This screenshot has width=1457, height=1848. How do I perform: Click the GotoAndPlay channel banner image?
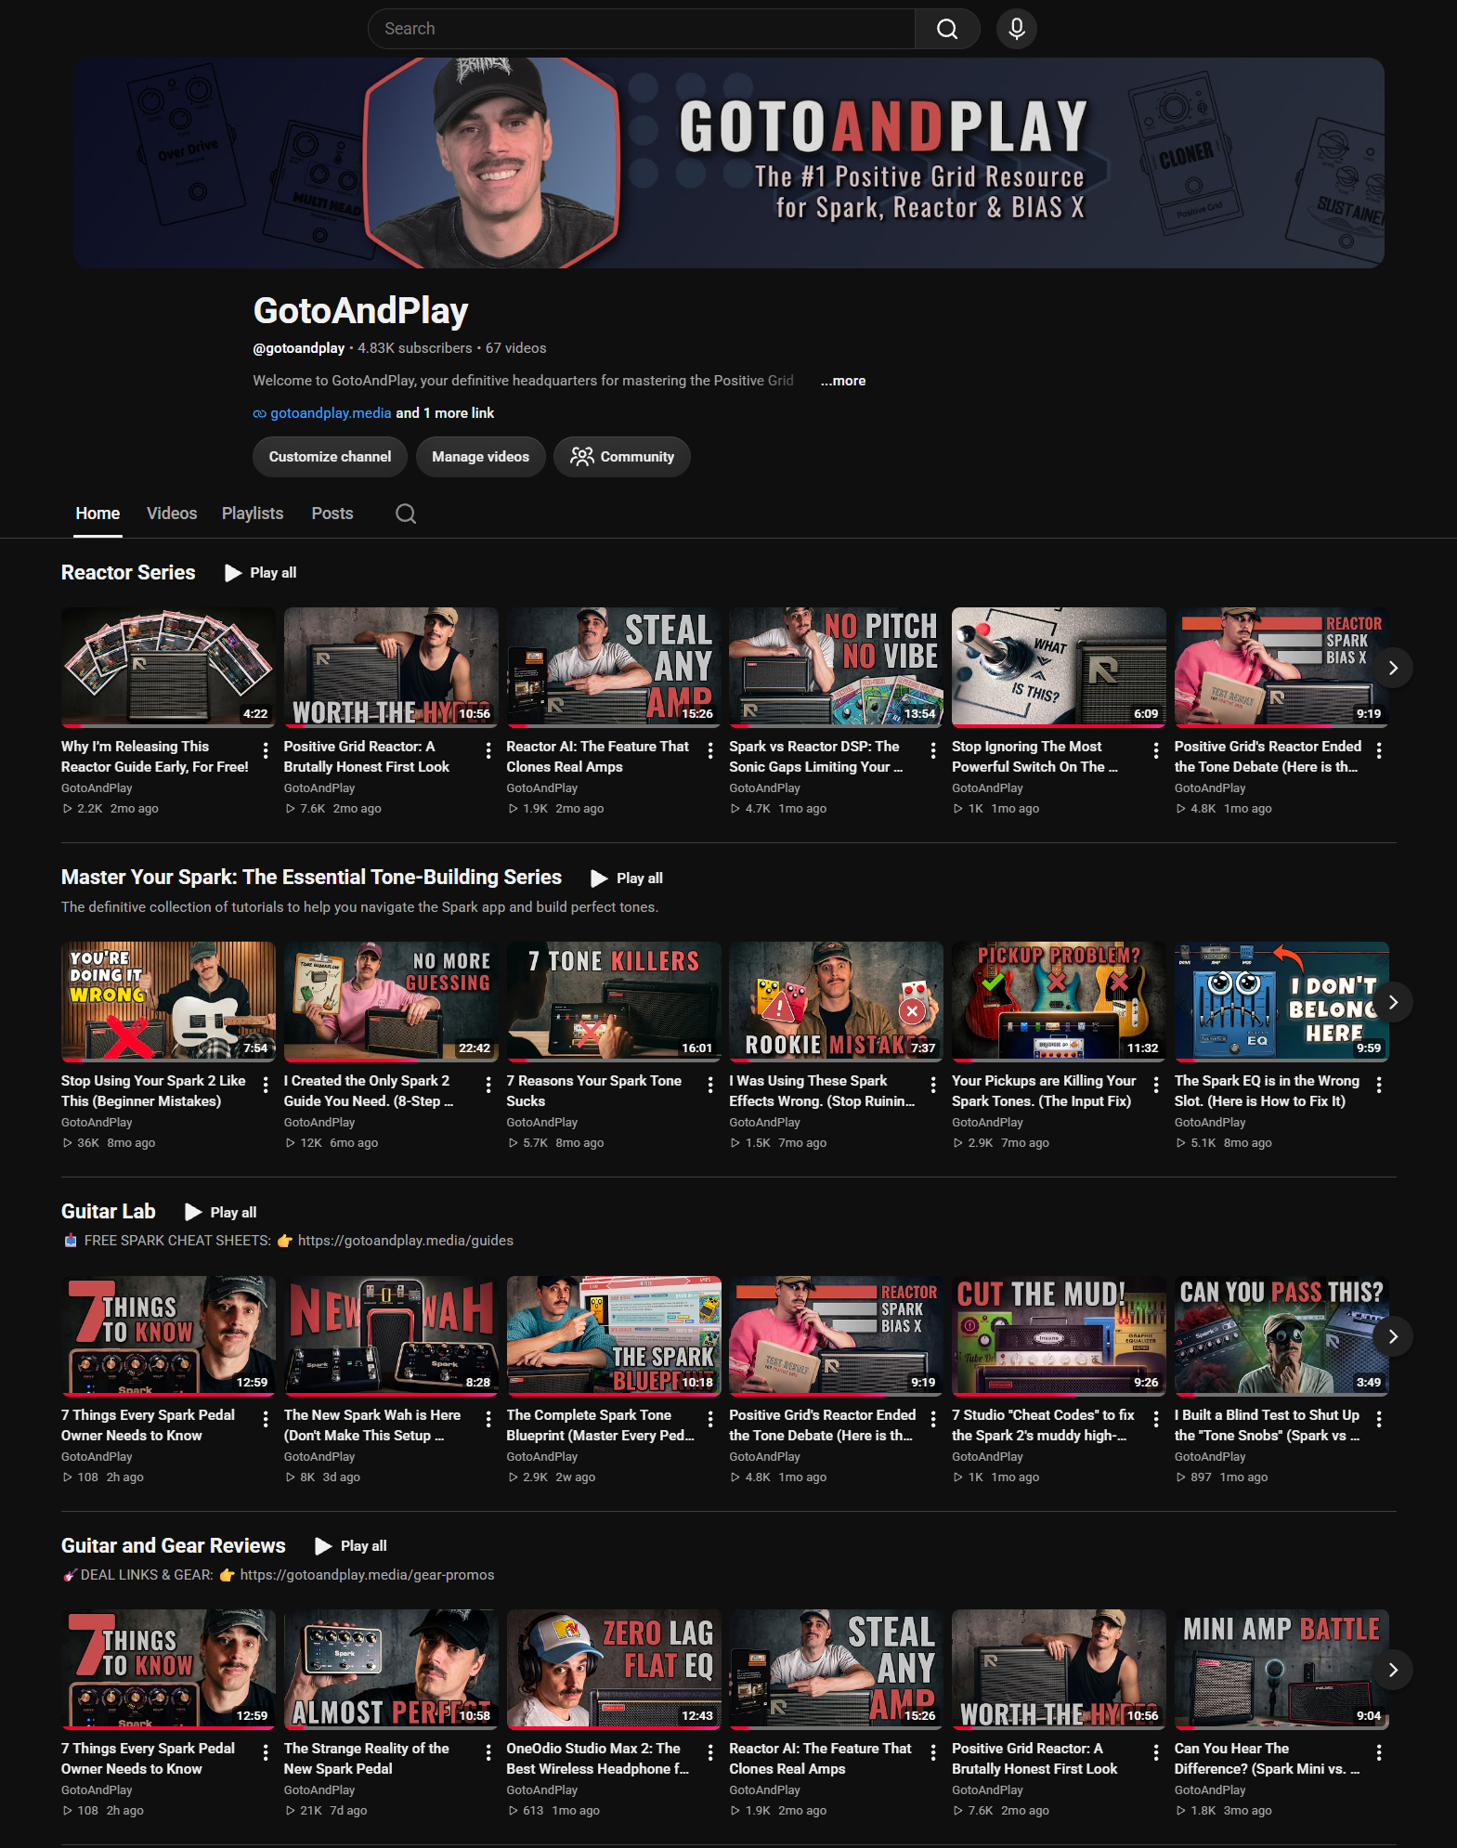729,163
